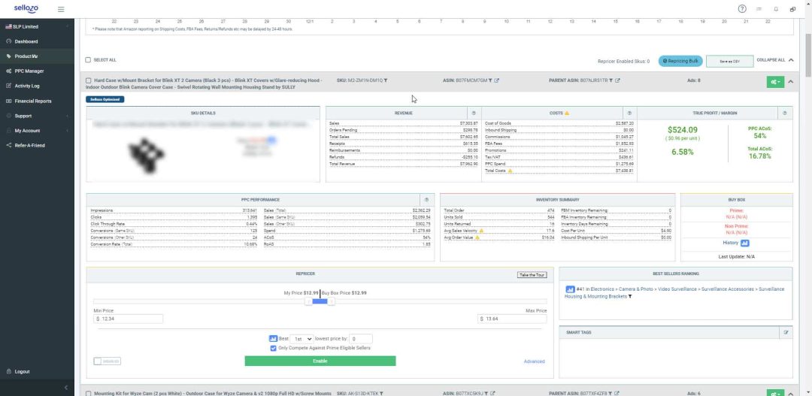
Task: Expand the My Account sidebar submenu
Action: 37,131
